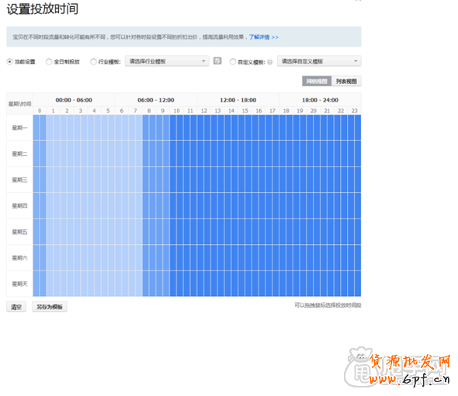Select 星期天 first half-hour cell of hour 6
Screen dimensions: 458x396
pyautogui.click(x=118, y=284)
